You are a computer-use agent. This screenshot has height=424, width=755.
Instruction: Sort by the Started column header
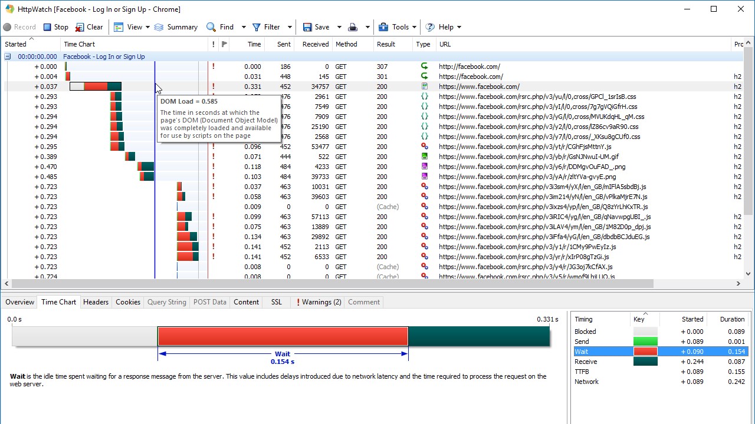30,44
